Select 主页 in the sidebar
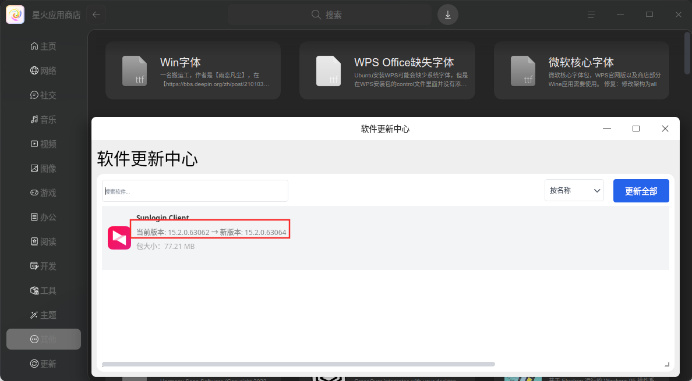This screenshot has height=381, width=692. click(x=43, y=47)
